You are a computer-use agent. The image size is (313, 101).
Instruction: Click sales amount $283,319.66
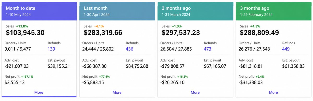tap(103, 33)
